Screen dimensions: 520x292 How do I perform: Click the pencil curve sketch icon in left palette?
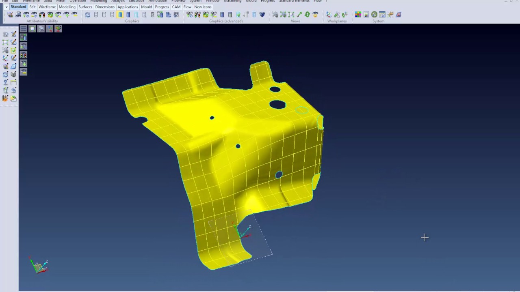click(x=13, y=42)
